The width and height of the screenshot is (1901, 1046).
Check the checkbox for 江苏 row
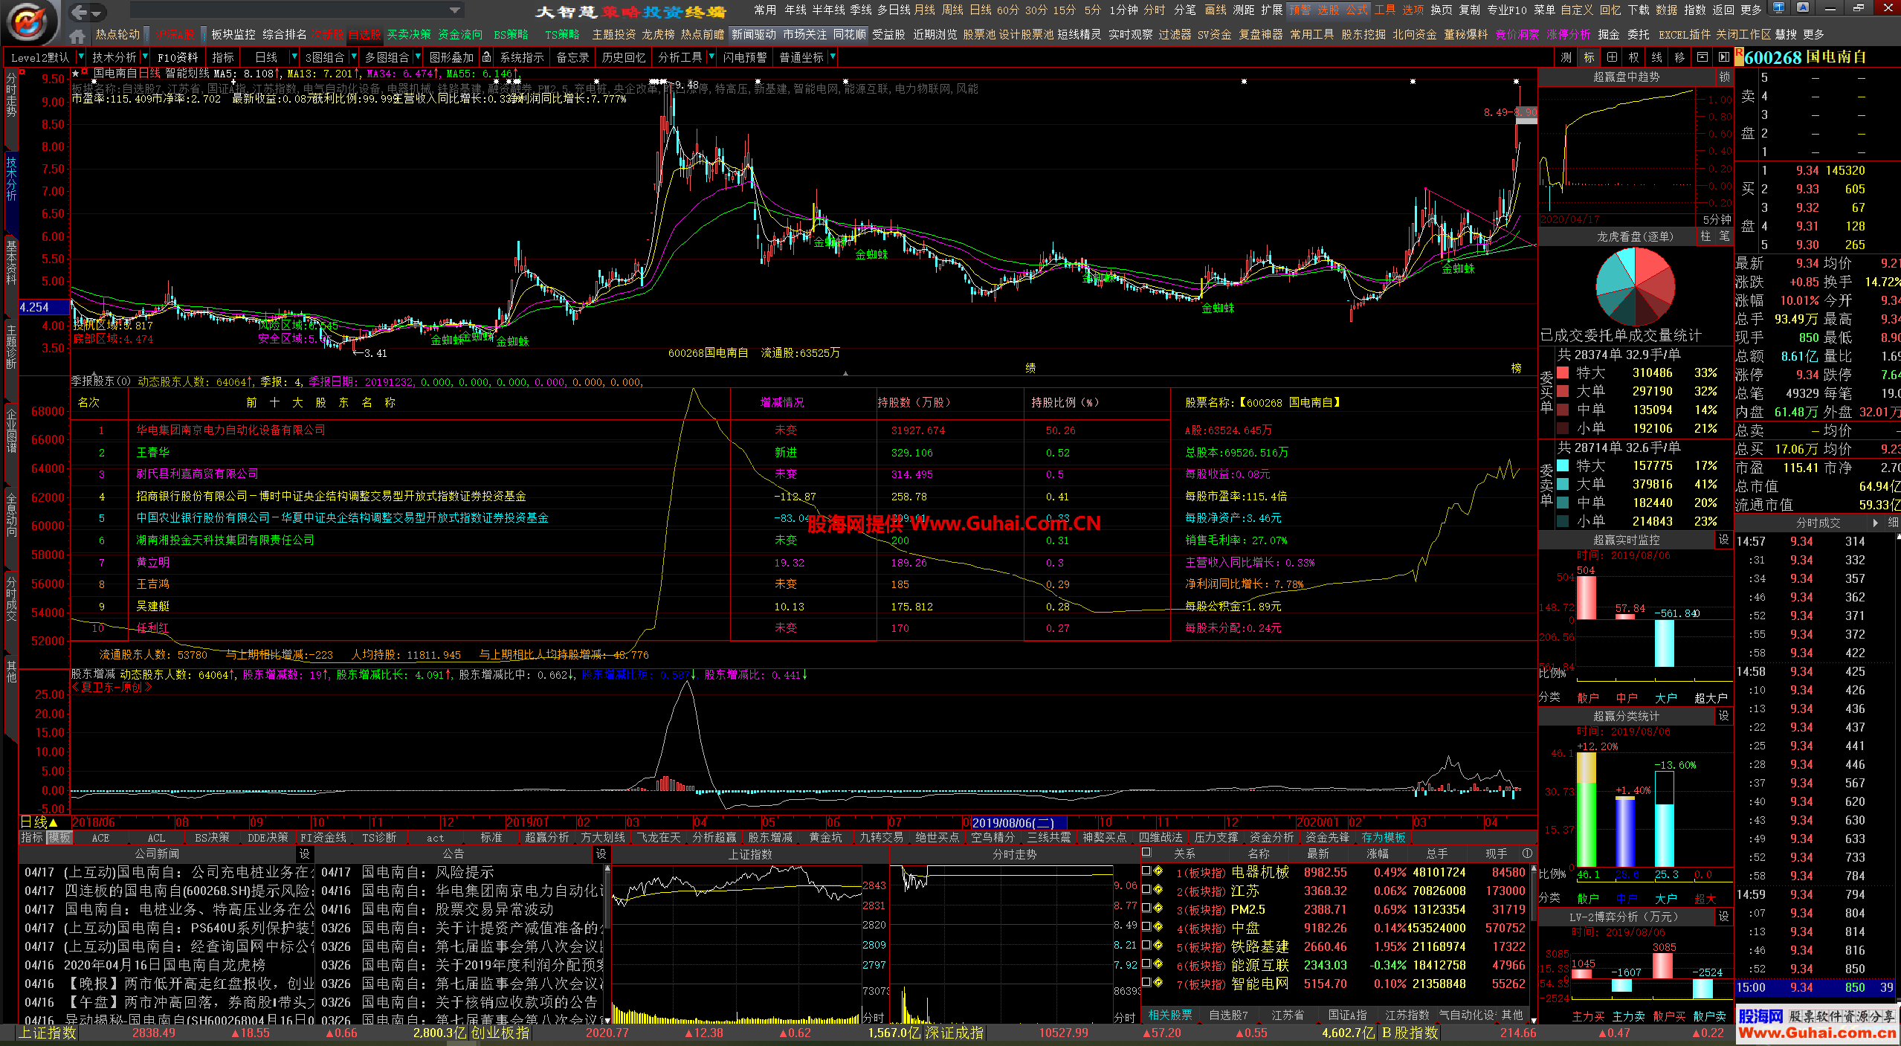[x=1146, y=890]
